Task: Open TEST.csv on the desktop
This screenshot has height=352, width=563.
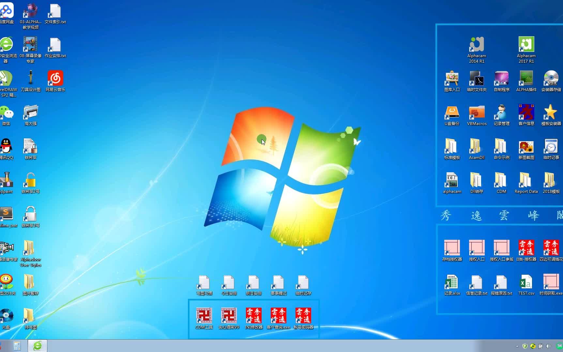Action: pos(526,282)
